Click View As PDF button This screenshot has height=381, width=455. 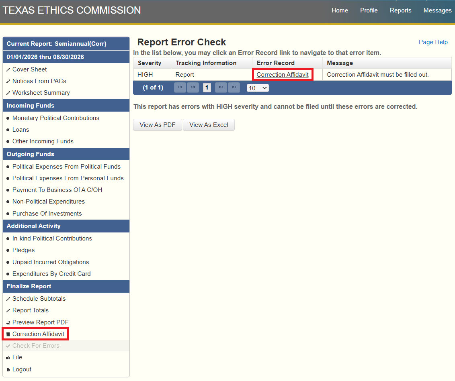click(x=157, y=125)
